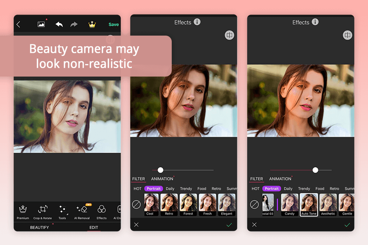
Task: Tap Save in the left phone
Action: pos(113,24)
